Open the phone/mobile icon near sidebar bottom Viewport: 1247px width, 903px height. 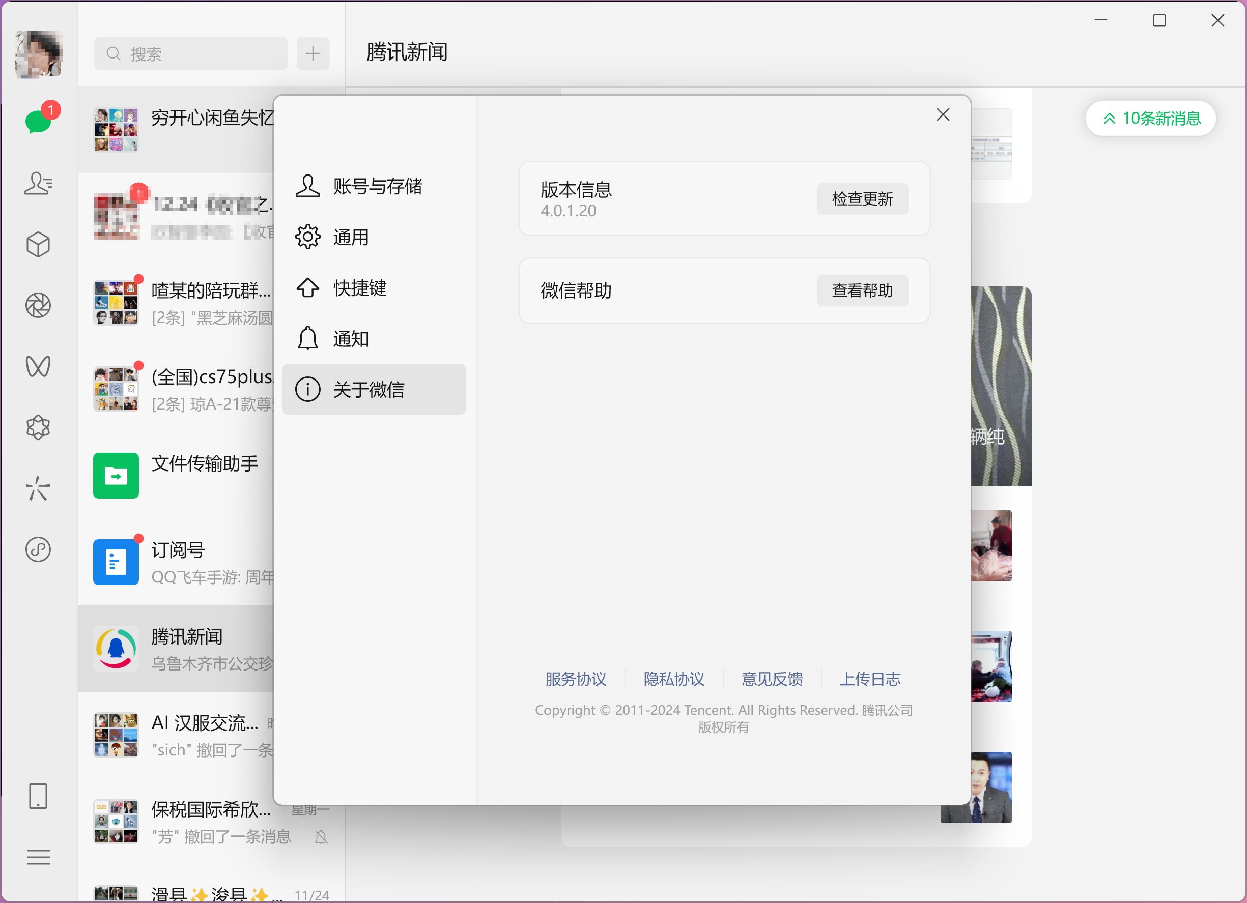pyautogui.click(x=38, y=796)
